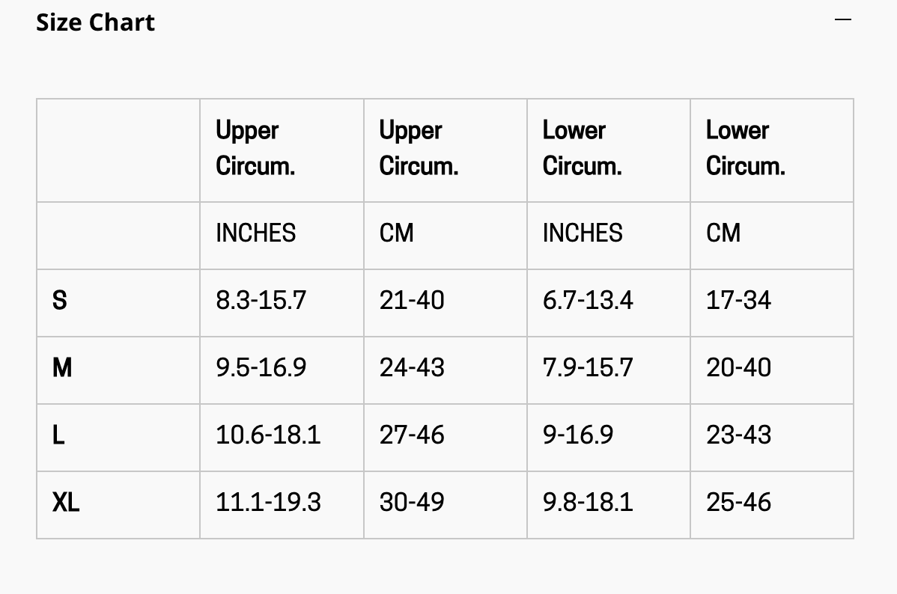Click the 8.3-15.7 cell
897x594 pixels.
coord(261,301)
